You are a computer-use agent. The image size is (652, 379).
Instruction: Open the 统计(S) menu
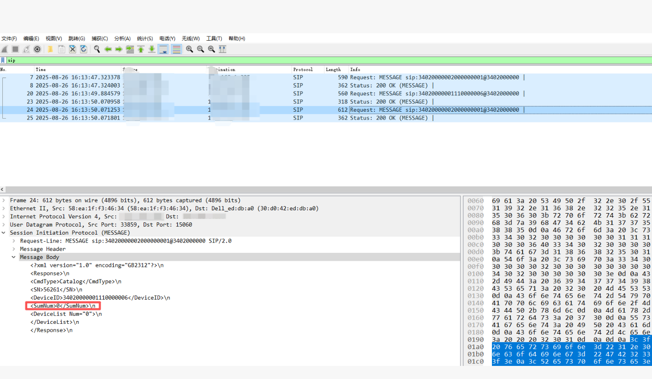pyautogui.click(x=145, y=38)
